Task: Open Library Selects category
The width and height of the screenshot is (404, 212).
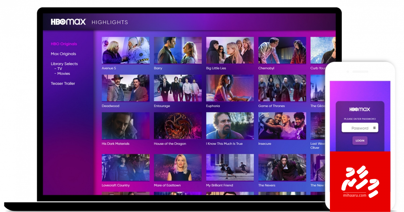Action: (64, 64)
